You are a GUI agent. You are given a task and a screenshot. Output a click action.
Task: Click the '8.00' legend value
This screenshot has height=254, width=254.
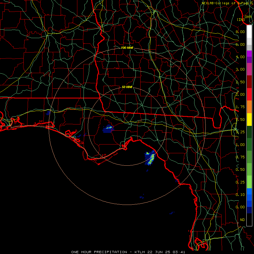pyautogui.click(x=240, y=32)
